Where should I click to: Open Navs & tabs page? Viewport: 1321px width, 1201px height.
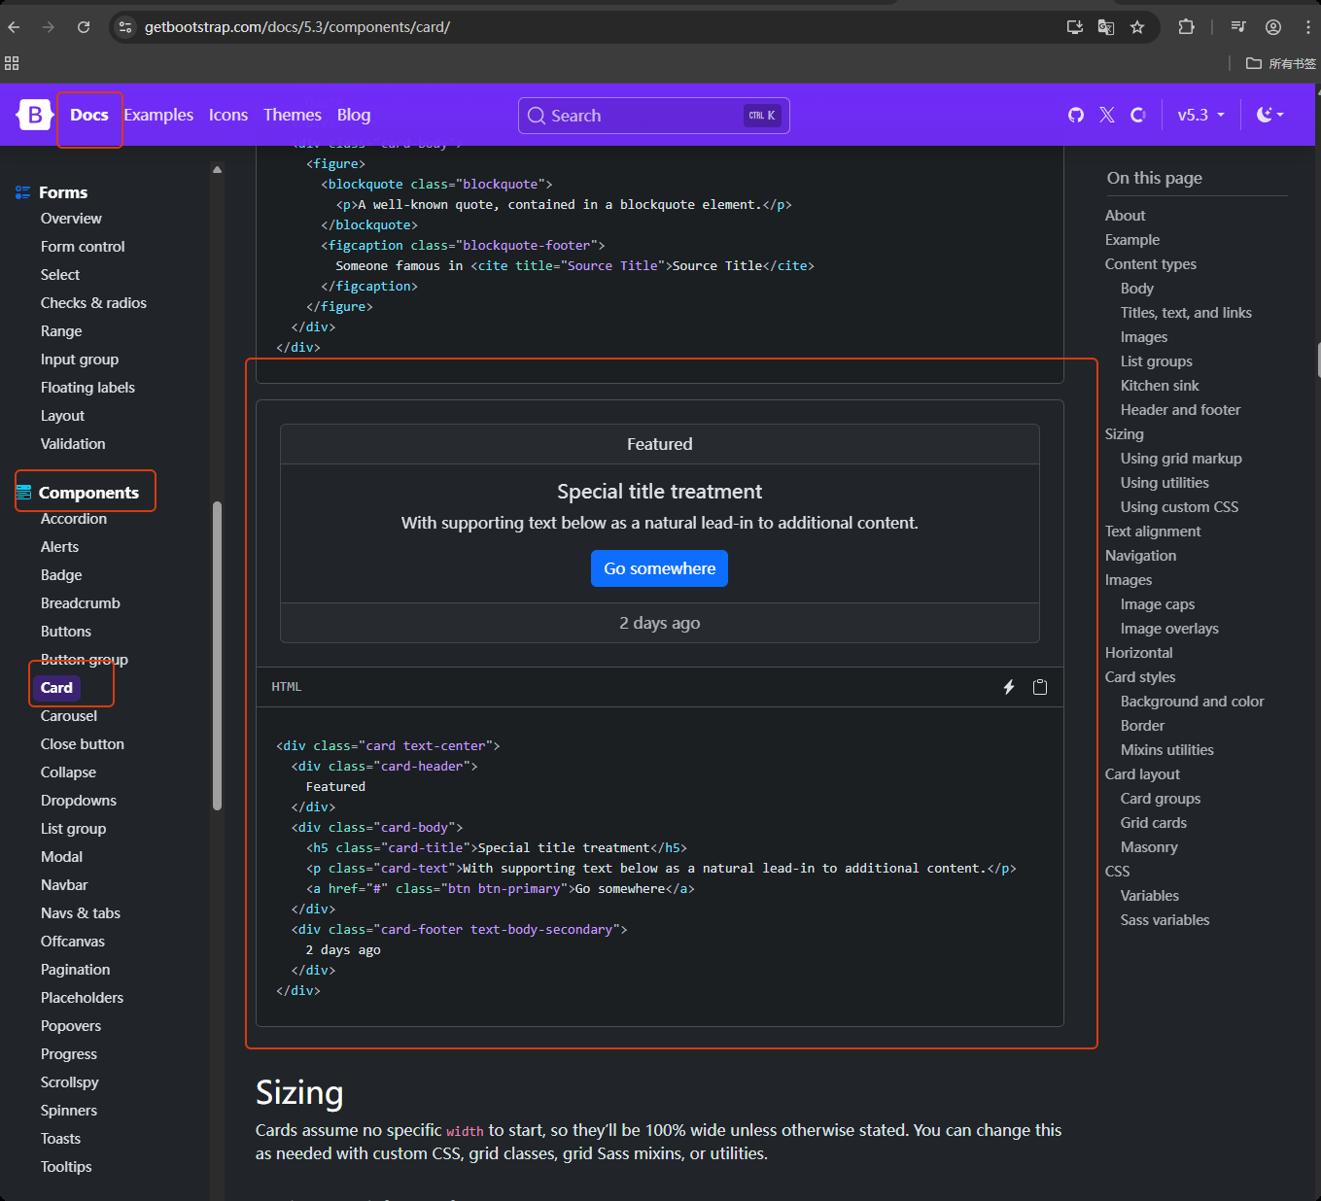point(81,913)
